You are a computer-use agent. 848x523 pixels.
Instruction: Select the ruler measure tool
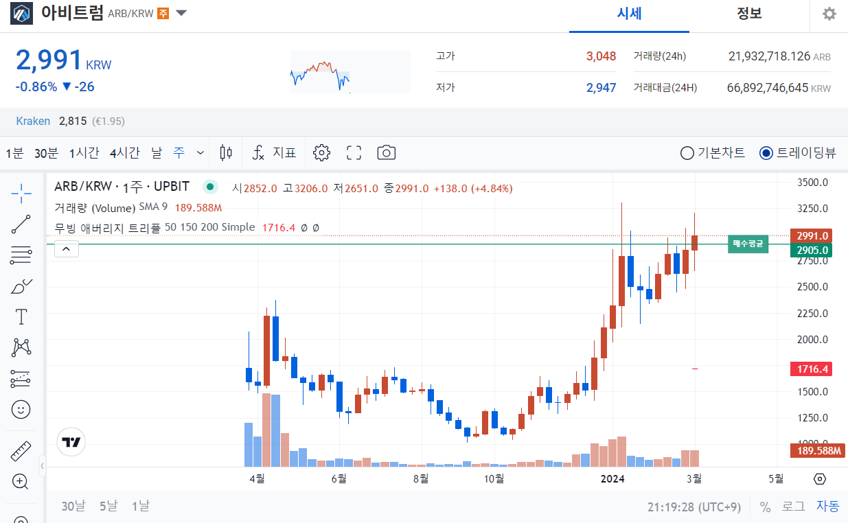coord(21,451)
